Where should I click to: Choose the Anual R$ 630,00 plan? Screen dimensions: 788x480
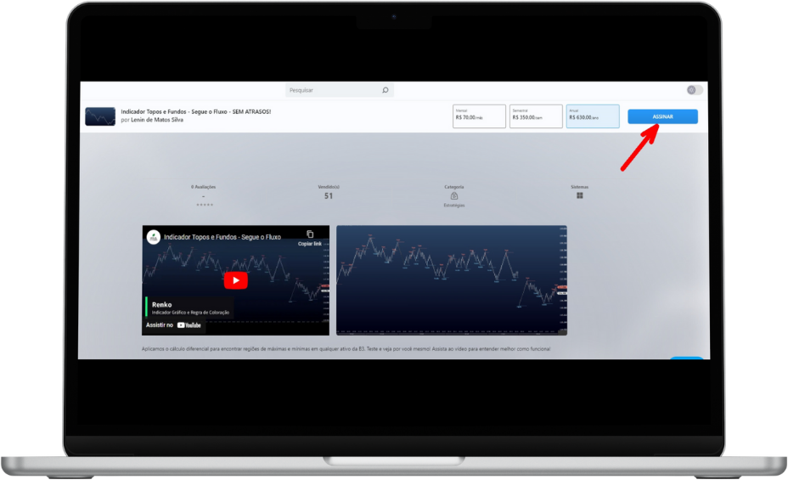tap(592, 116)
